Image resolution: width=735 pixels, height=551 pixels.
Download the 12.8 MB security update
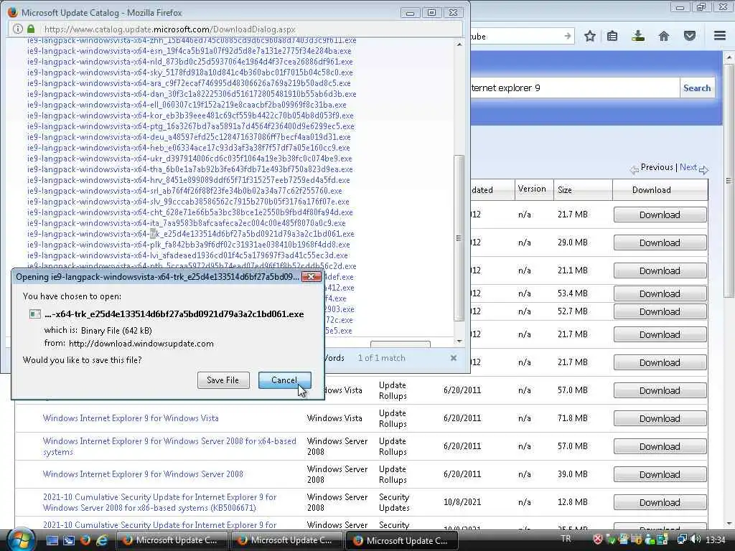pyautogui.click(x=660, y=502)
